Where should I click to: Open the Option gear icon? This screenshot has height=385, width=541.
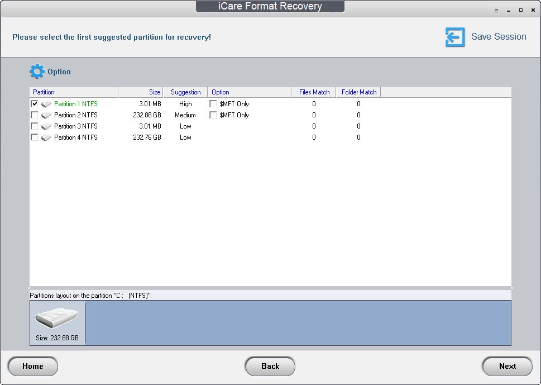tap(37, 72)
